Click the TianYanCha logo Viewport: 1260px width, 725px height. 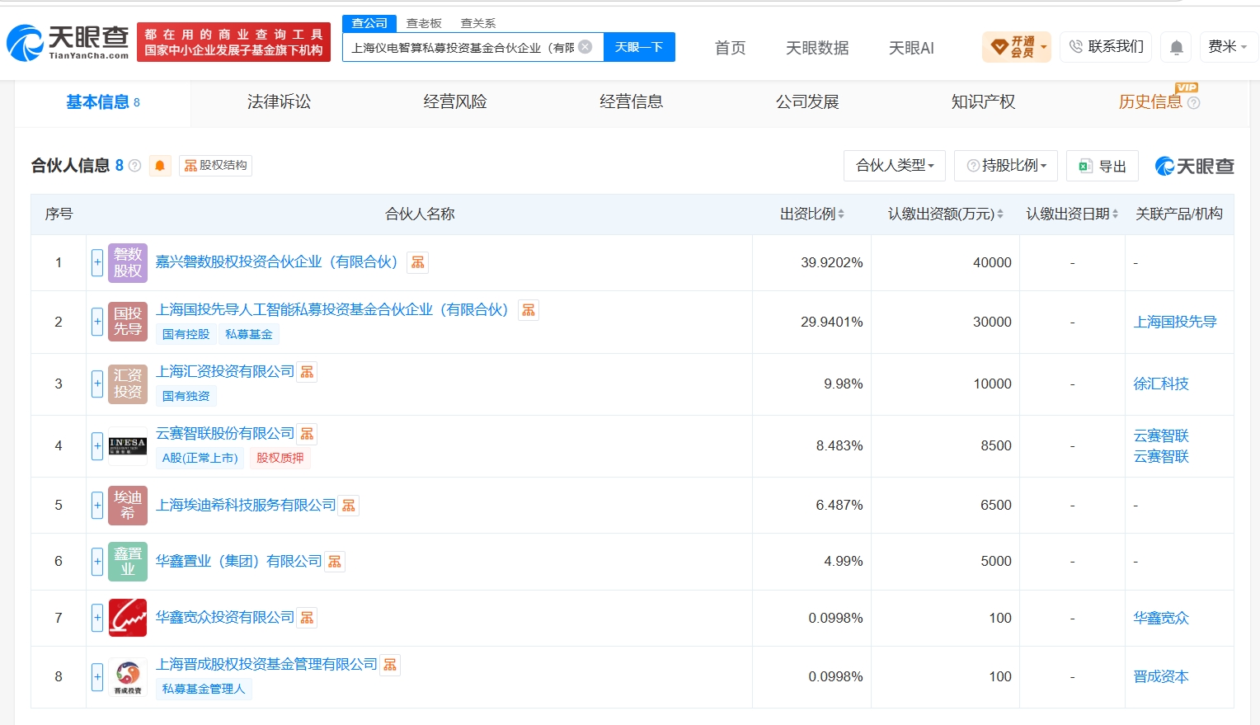pyautogui.click(x=68, y=42)
